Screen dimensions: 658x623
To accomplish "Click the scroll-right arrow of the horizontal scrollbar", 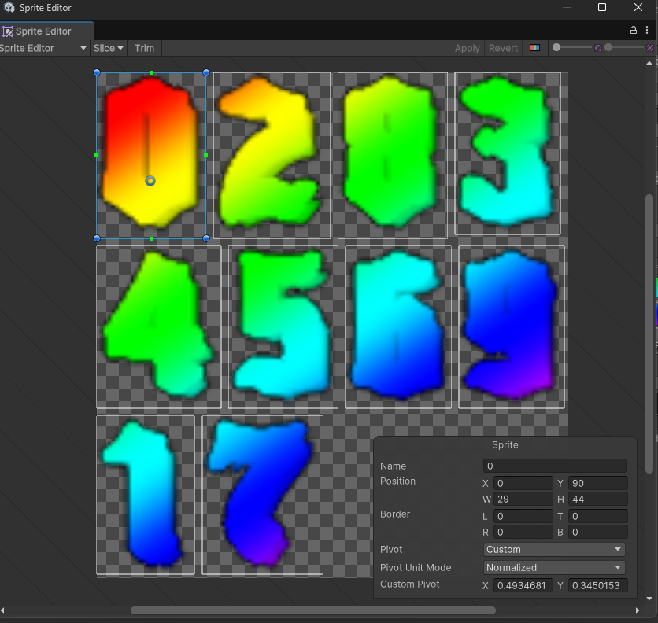I will [x=638, y=610].
